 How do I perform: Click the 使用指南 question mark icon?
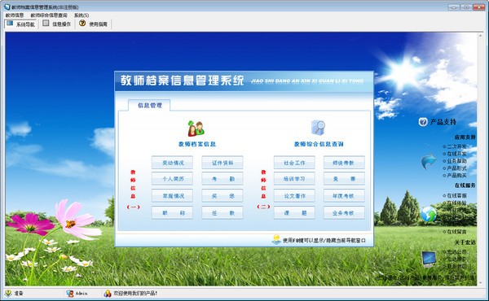tap(82, 23)
